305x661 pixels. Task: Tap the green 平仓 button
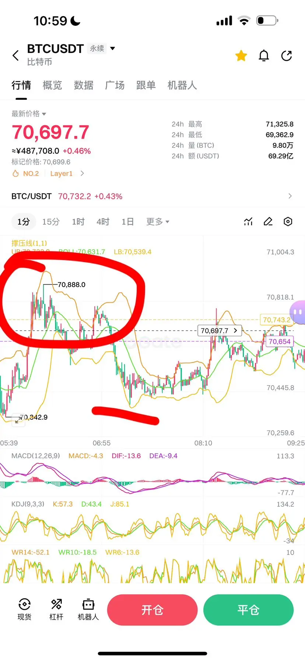pyautogui.click(x=249, y=610)
